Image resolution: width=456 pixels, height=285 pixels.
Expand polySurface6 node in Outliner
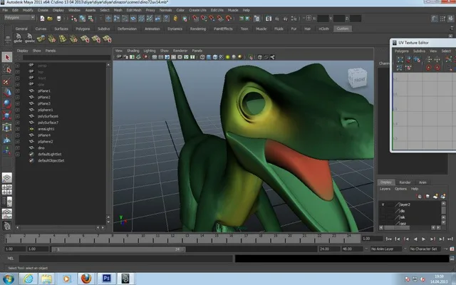17,116
